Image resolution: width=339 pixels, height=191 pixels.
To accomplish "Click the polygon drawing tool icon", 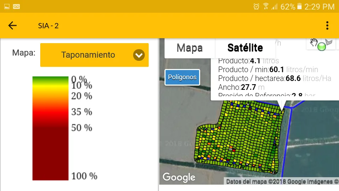I will tap(328, 42).
